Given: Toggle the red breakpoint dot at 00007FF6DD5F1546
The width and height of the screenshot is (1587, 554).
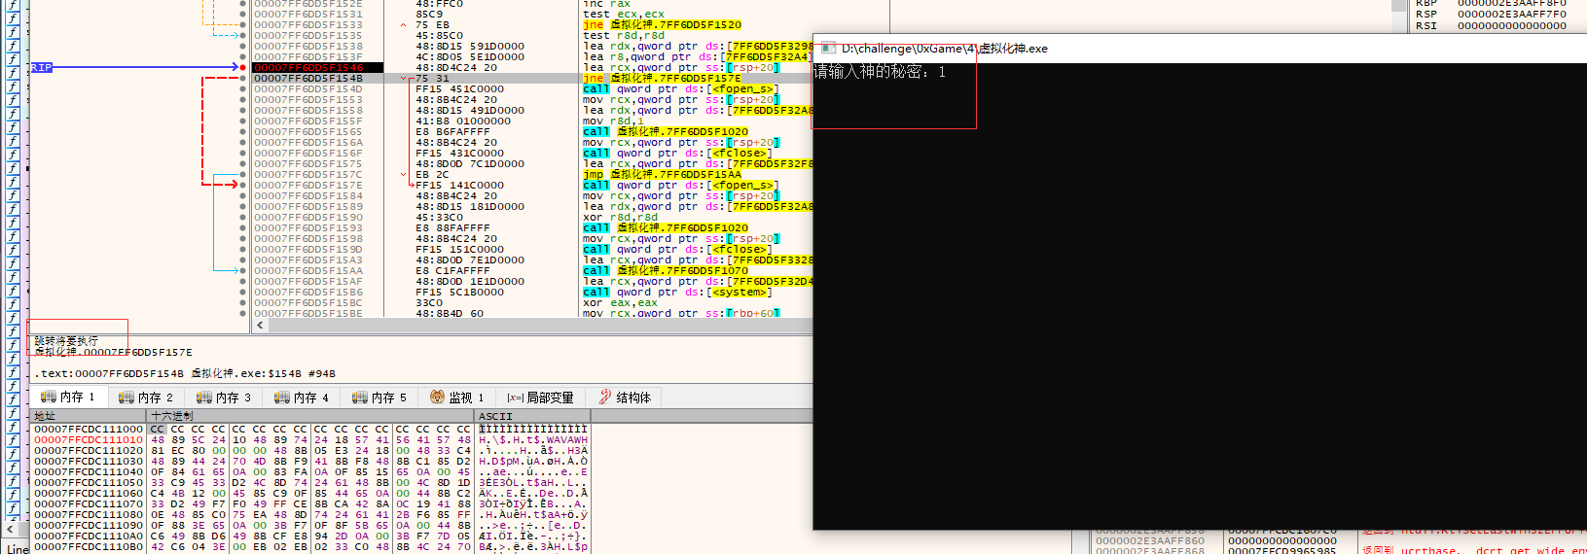Looking at the screenshot, I should tap(242, 68).
